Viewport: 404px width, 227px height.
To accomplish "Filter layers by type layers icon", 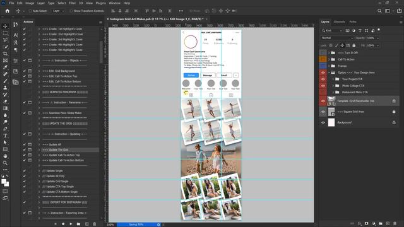I will tap(360, 31).
